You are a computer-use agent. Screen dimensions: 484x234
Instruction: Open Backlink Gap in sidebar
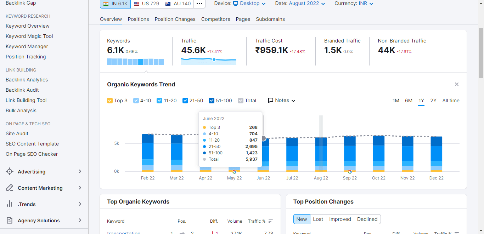[x=21, y=3]
